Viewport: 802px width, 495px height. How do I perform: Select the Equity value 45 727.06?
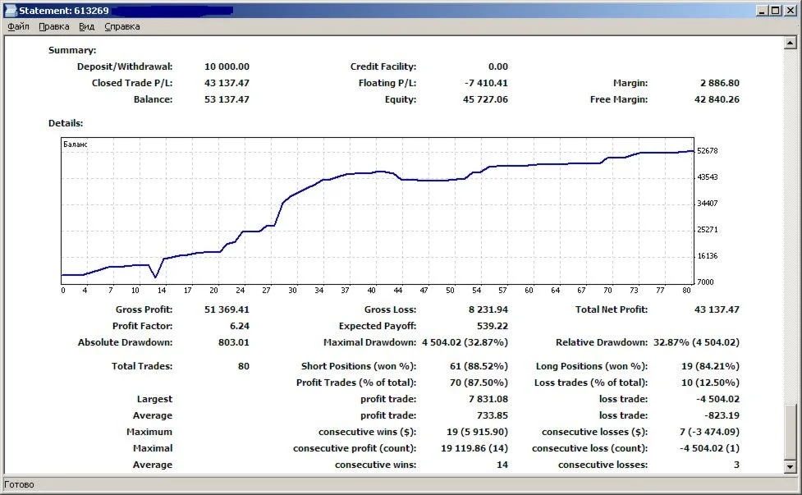485,99
